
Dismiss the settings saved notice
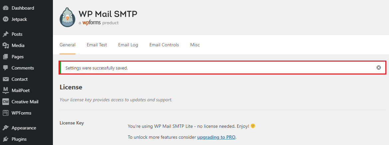pos(378,68)
